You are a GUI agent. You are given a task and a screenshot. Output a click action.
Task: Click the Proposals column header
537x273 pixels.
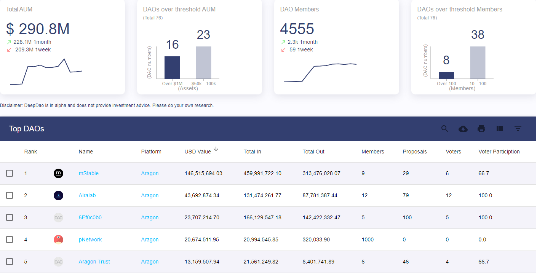point(414,152)
